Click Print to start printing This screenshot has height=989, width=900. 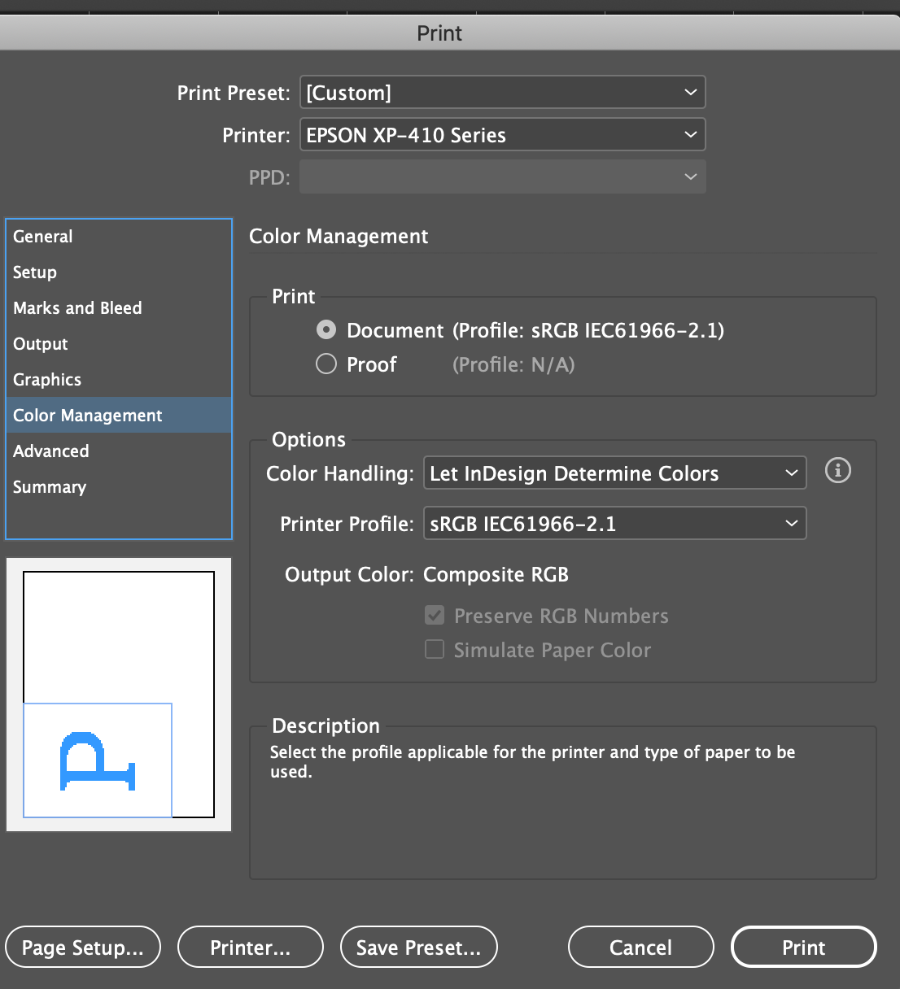(803, 947)
